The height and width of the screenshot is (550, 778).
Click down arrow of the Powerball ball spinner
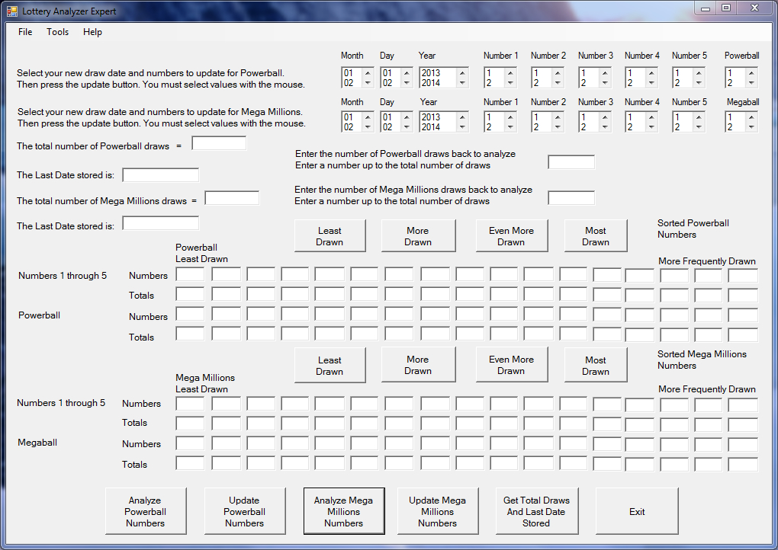751,83
